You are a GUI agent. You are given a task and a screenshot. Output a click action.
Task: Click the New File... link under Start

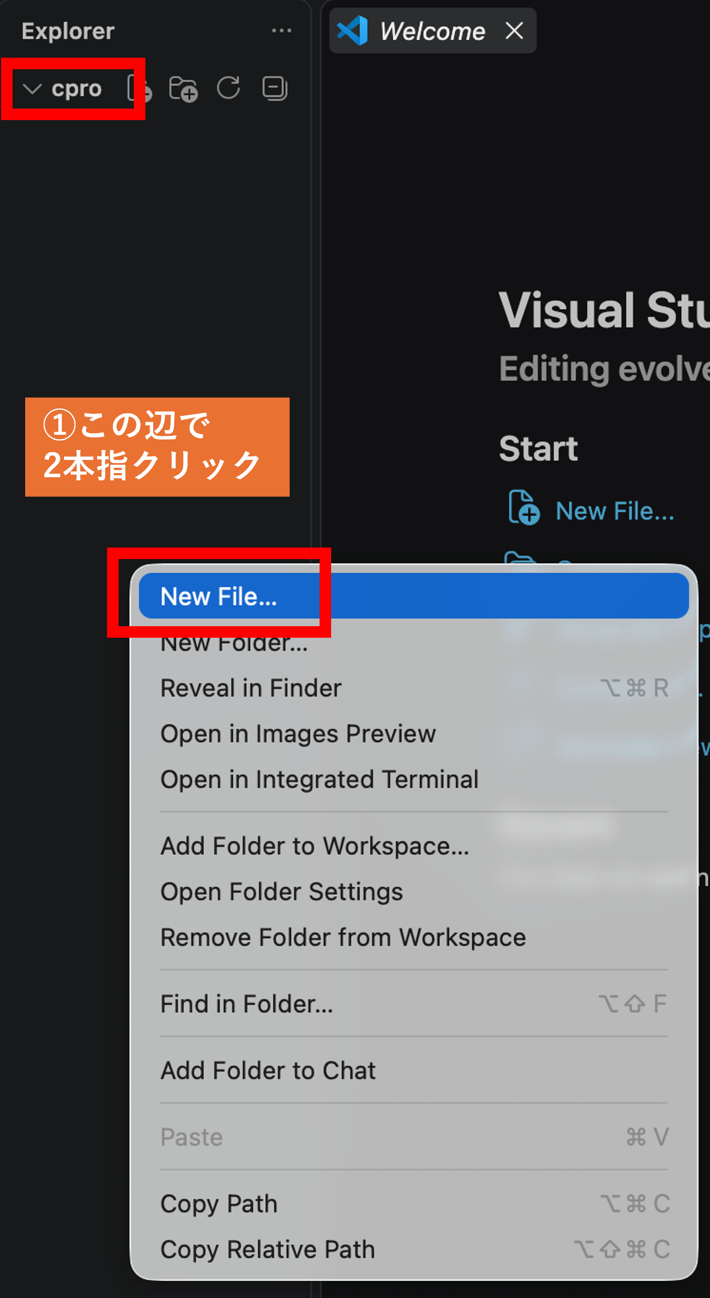[x=614, y=510]
